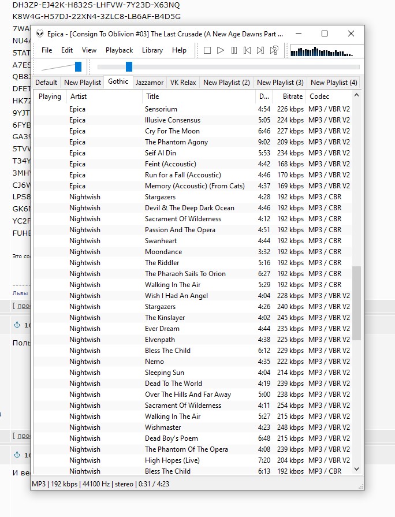Image resolution: width=395 pixels, height=517 pixels.
Task: Pause playback with the pause icon
Action: pyautogui.click(x=234, y=50)
